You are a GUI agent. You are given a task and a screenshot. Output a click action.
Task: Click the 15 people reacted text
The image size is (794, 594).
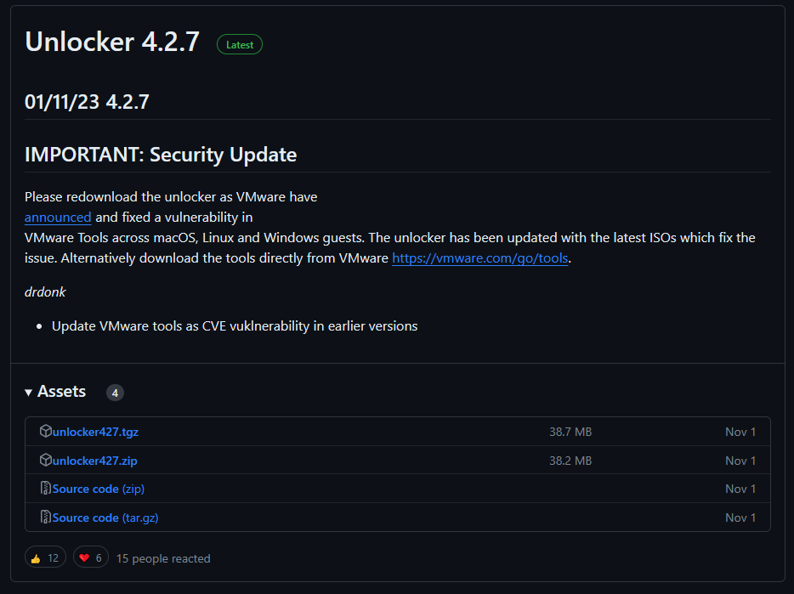163,558
